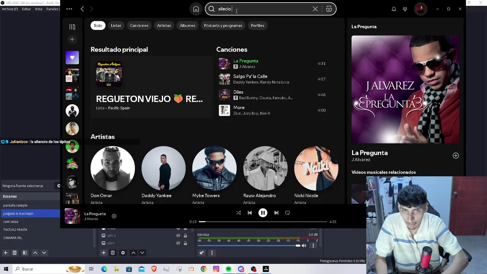Viewport: 487px width, 274px height.
Task: Open artist Rauw Alejandro
Action: click(265, 168)
